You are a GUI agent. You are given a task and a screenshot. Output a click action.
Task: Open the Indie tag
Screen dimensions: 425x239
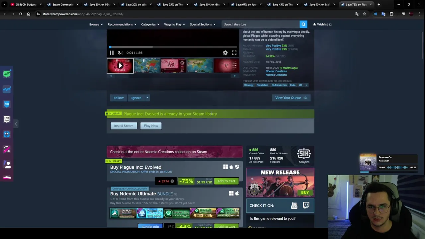(293, 85)
